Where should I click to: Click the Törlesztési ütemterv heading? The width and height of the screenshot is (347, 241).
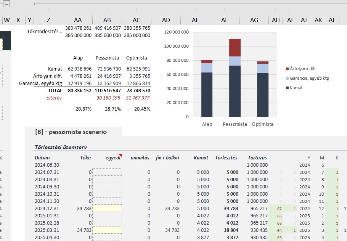coord(61,147)
